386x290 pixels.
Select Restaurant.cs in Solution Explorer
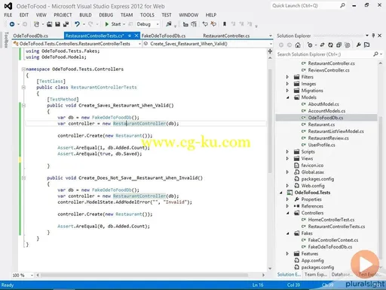[321, 125]
